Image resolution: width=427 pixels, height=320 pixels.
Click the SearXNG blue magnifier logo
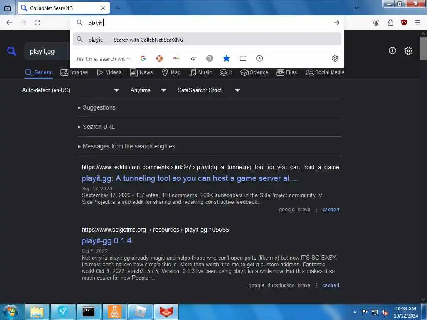[x=12, y=51]
